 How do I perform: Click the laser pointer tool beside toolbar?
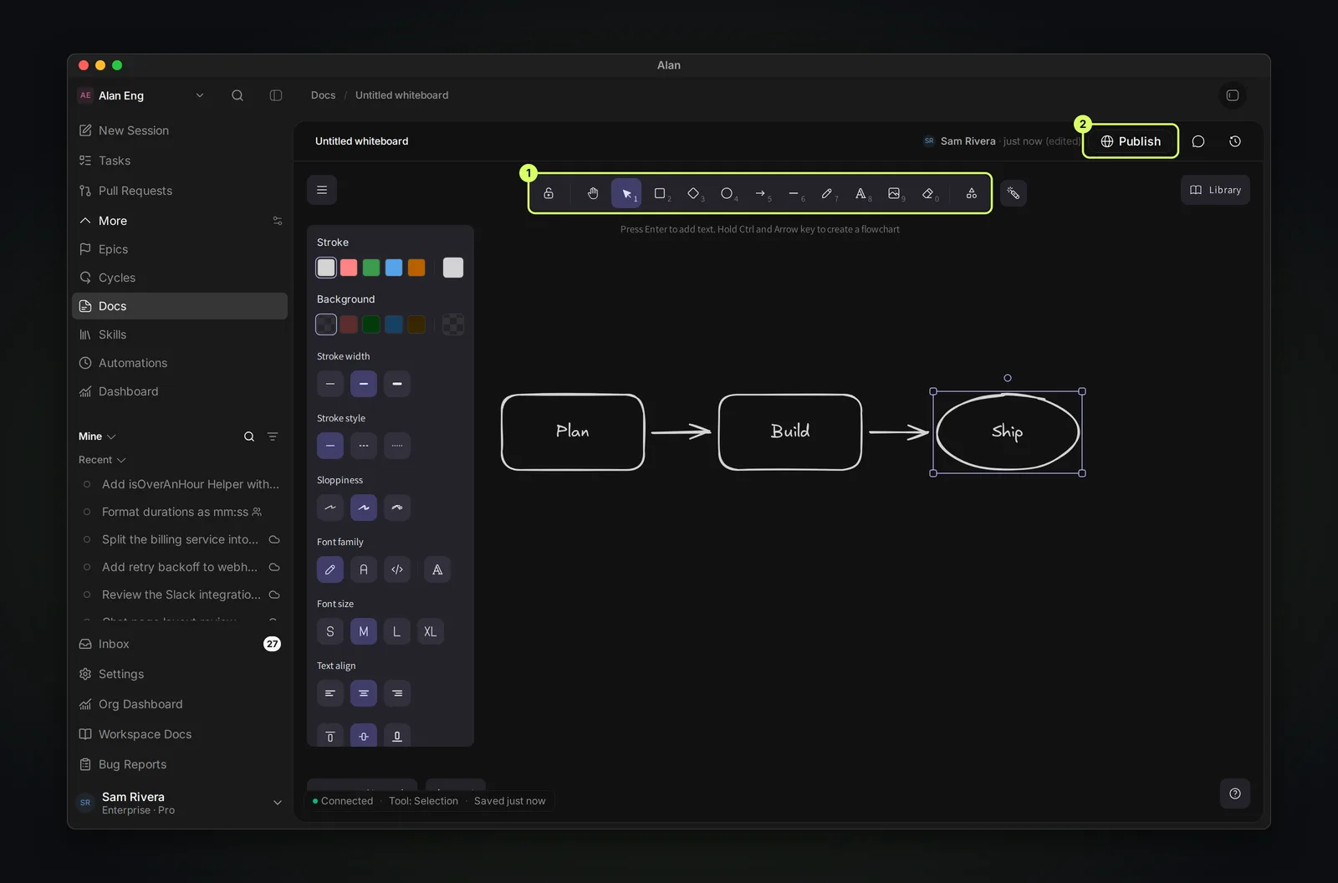click(x=1014, y=193)
